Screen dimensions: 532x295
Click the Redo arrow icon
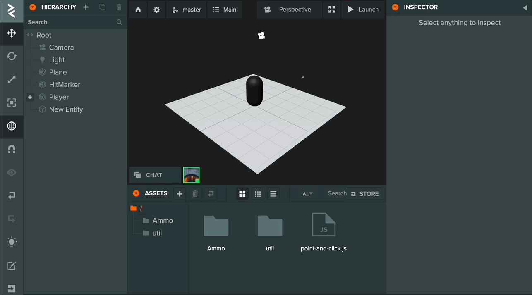(12, 219)
